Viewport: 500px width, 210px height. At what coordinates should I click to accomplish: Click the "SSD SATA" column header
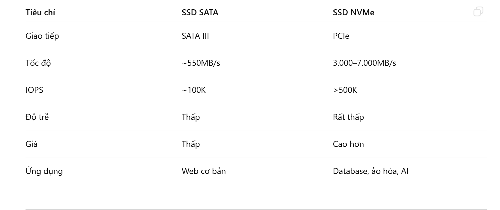[x=200, y=13]
